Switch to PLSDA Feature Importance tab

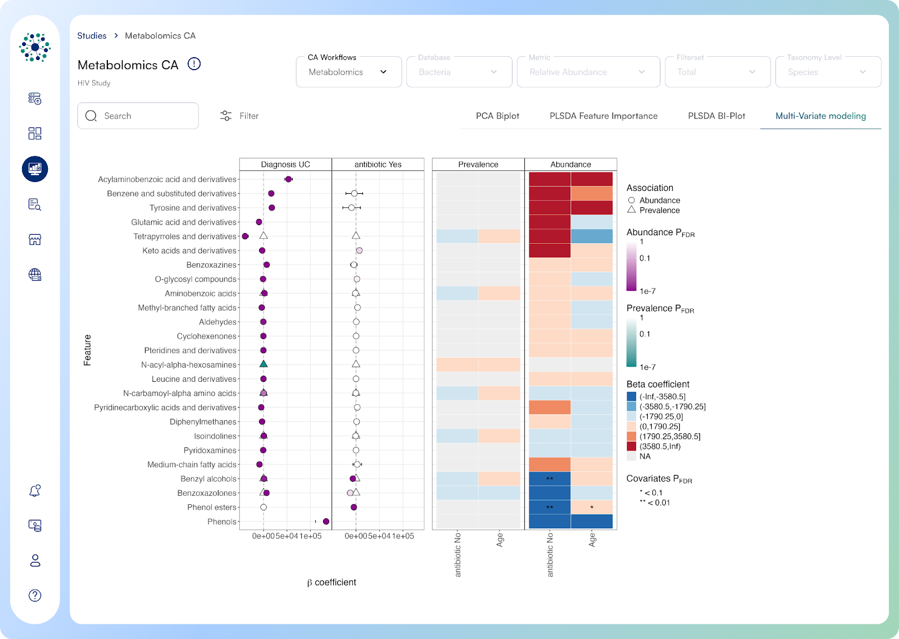(x=603, y=116)
